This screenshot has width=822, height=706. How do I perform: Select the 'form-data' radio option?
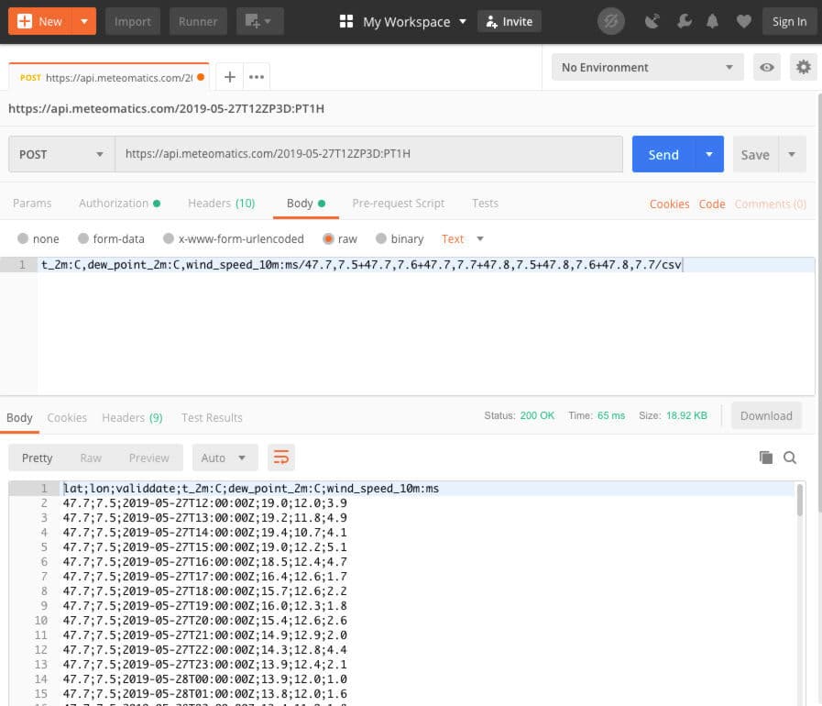pos(84,238)
